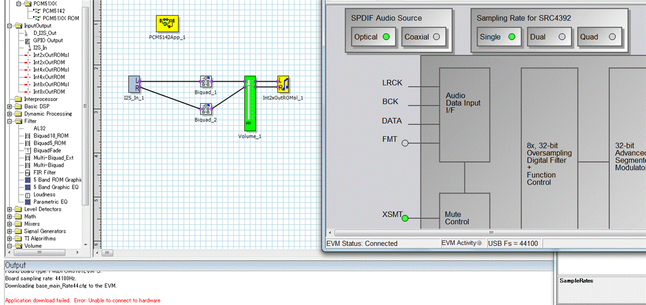This screenshot has height=305, width=646.
Task: Expand the TI Algorithms folder
Action: click(x=10, y=238)
